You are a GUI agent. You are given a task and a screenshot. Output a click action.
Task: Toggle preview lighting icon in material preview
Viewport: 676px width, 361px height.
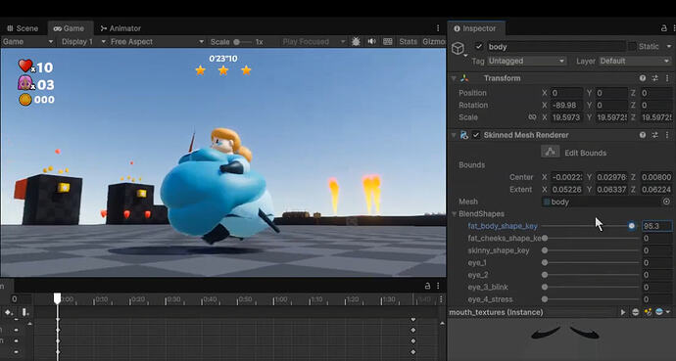click(x=648, y=312)
